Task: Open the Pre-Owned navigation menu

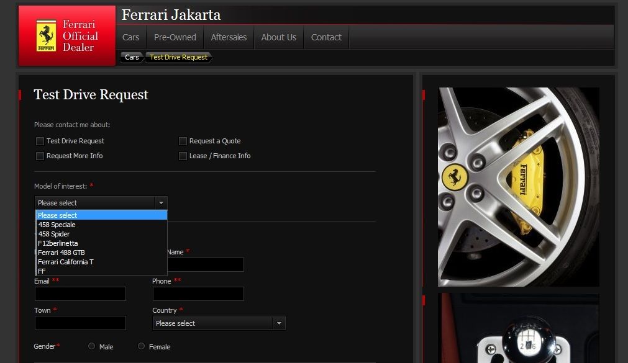Action: click(x=175, y=37)
